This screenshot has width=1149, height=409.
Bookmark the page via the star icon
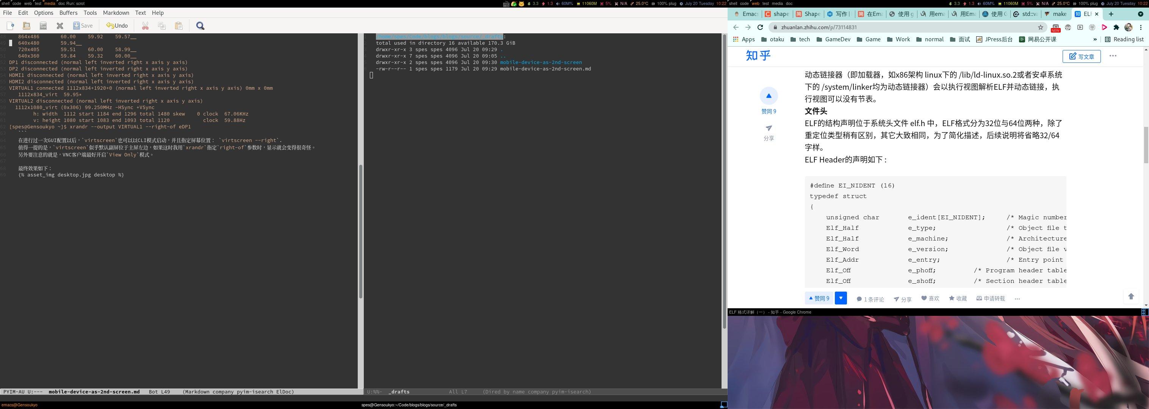point(1040,27)
